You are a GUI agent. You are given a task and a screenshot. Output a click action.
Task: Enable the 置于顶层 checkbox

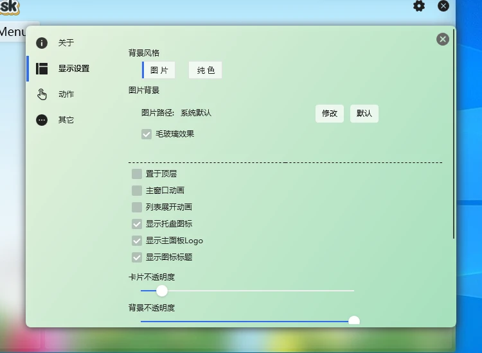(137, 174)
